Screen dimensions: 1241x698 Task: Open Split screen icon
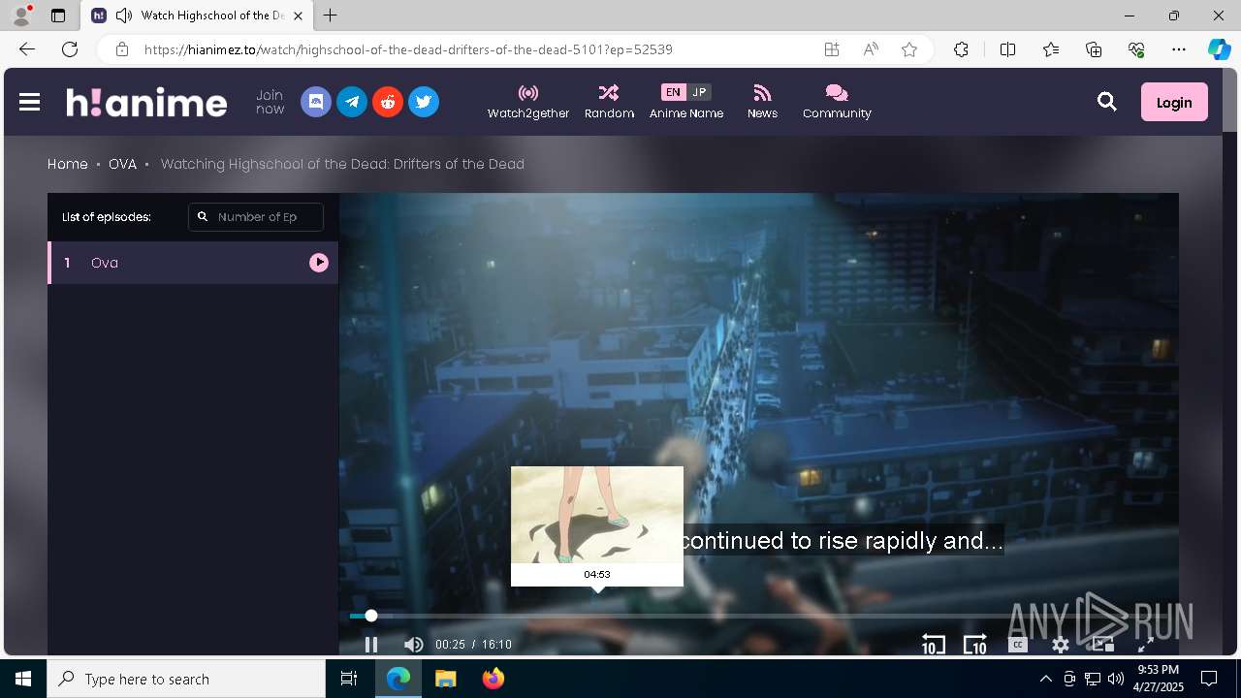(x=1007, y=49)
